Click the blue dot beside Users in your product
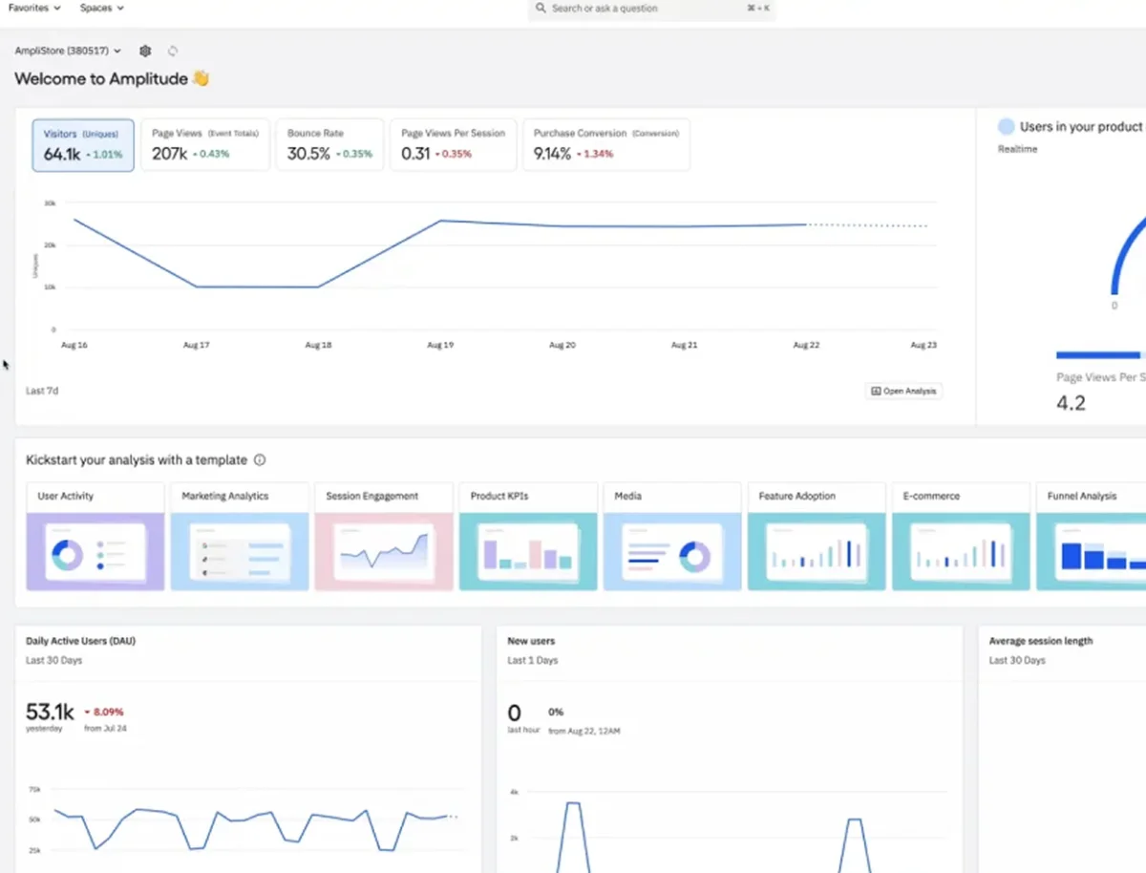The height and width of the screenshot is (873, 1146). point(1006,126)
